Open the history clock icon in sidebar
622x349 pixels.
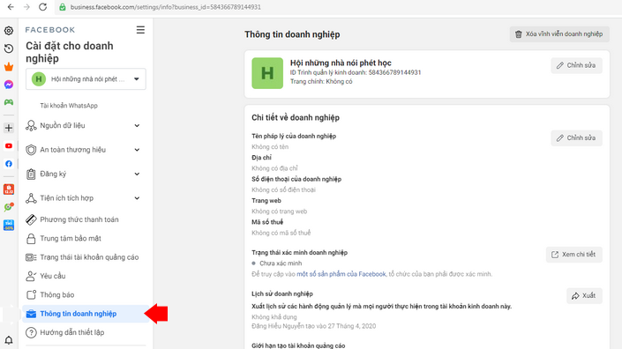[x=9, y=48]
